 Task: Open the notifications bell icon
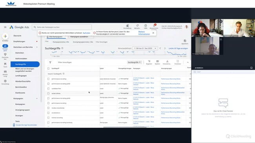click(154, 26)
